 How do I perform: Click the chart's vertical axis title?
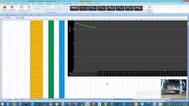coord(70,29)
